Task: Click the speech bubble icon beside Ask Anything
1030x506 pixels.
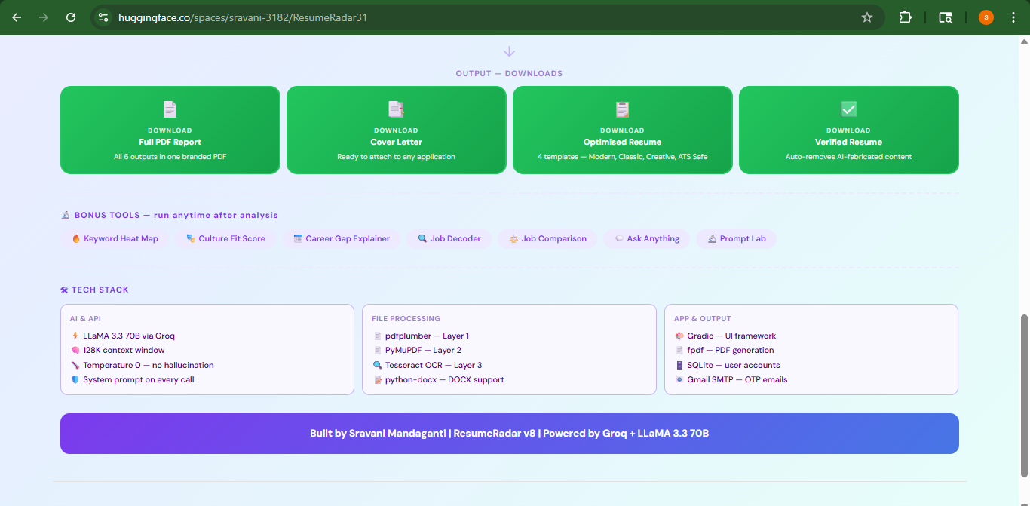Action: [619, 239]
